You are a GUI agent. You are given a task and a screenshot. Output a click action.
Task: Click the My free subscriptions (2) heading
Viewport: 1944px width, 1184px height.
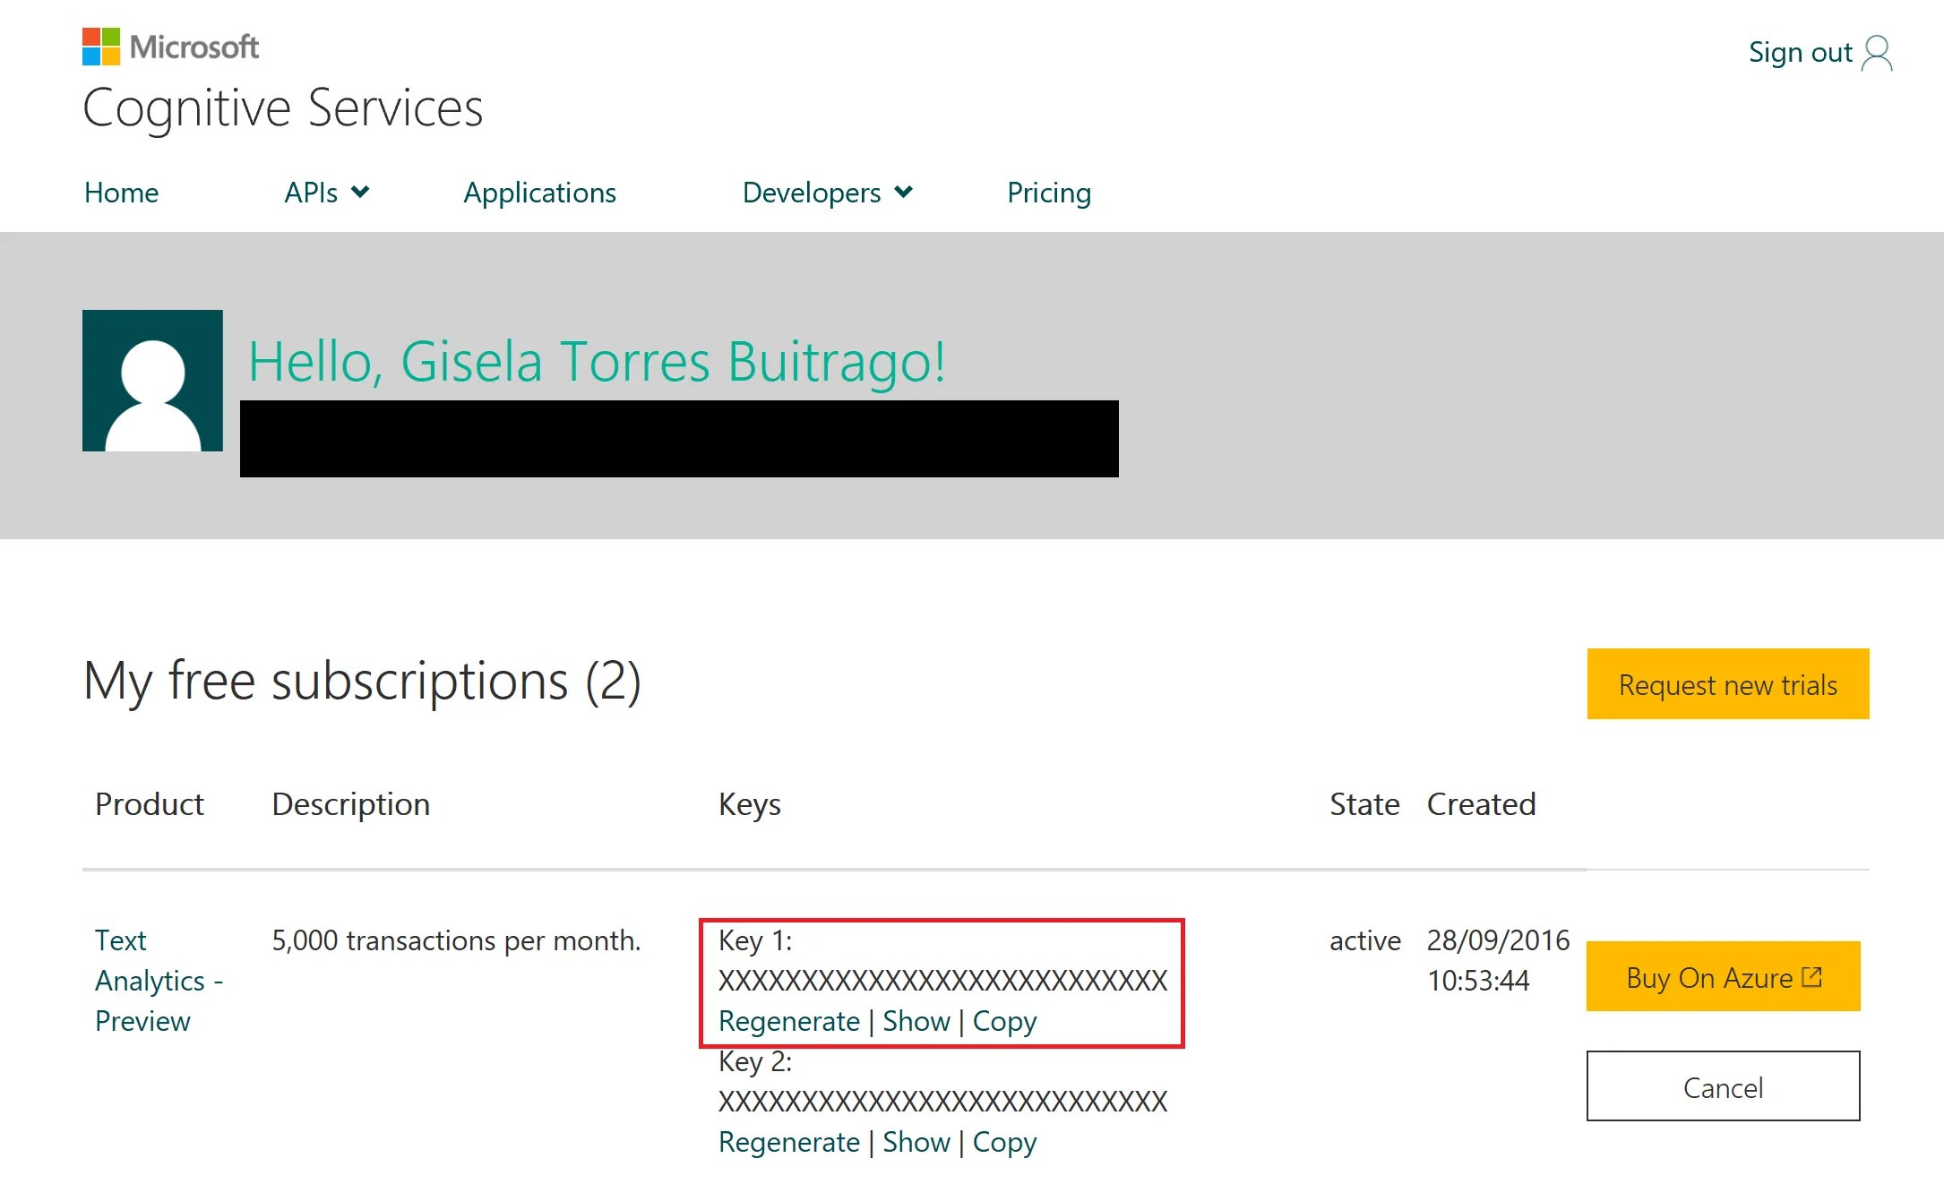pyautogui.click(x=362, y=682)
